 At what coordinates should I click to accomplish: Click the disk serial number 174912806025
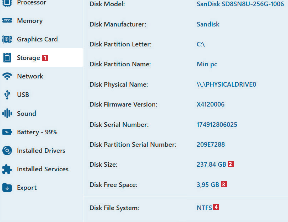(x=217, y=125)
